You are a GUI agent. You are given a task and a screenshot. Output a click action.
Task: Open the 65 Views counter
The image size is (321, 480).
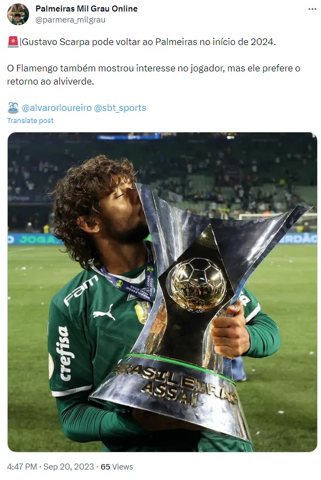click(117, 466)
